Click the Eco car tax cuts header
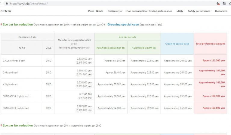This screenshot has height=135, width=231. pos(128,37)
